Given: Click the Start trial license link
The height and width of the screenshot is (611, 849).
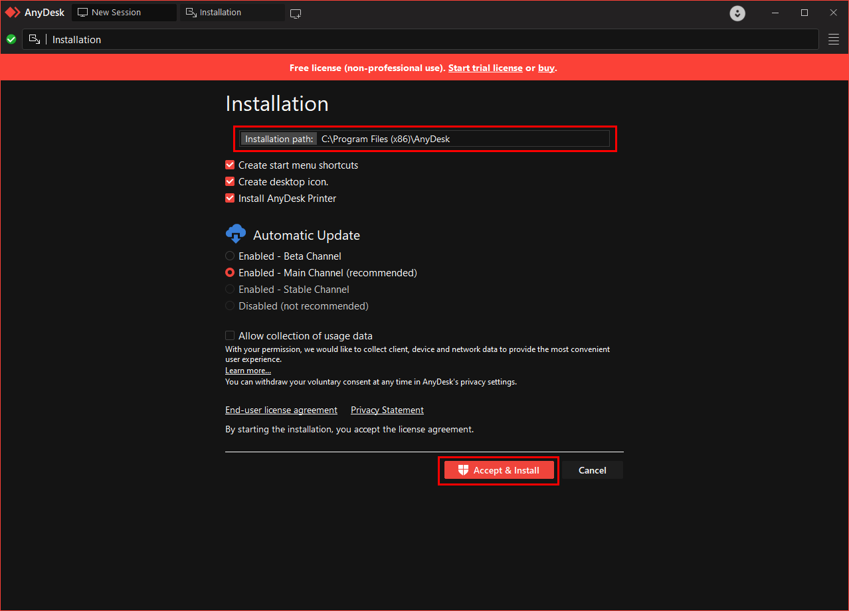Looking at the screenshot, I should [485, 68].
